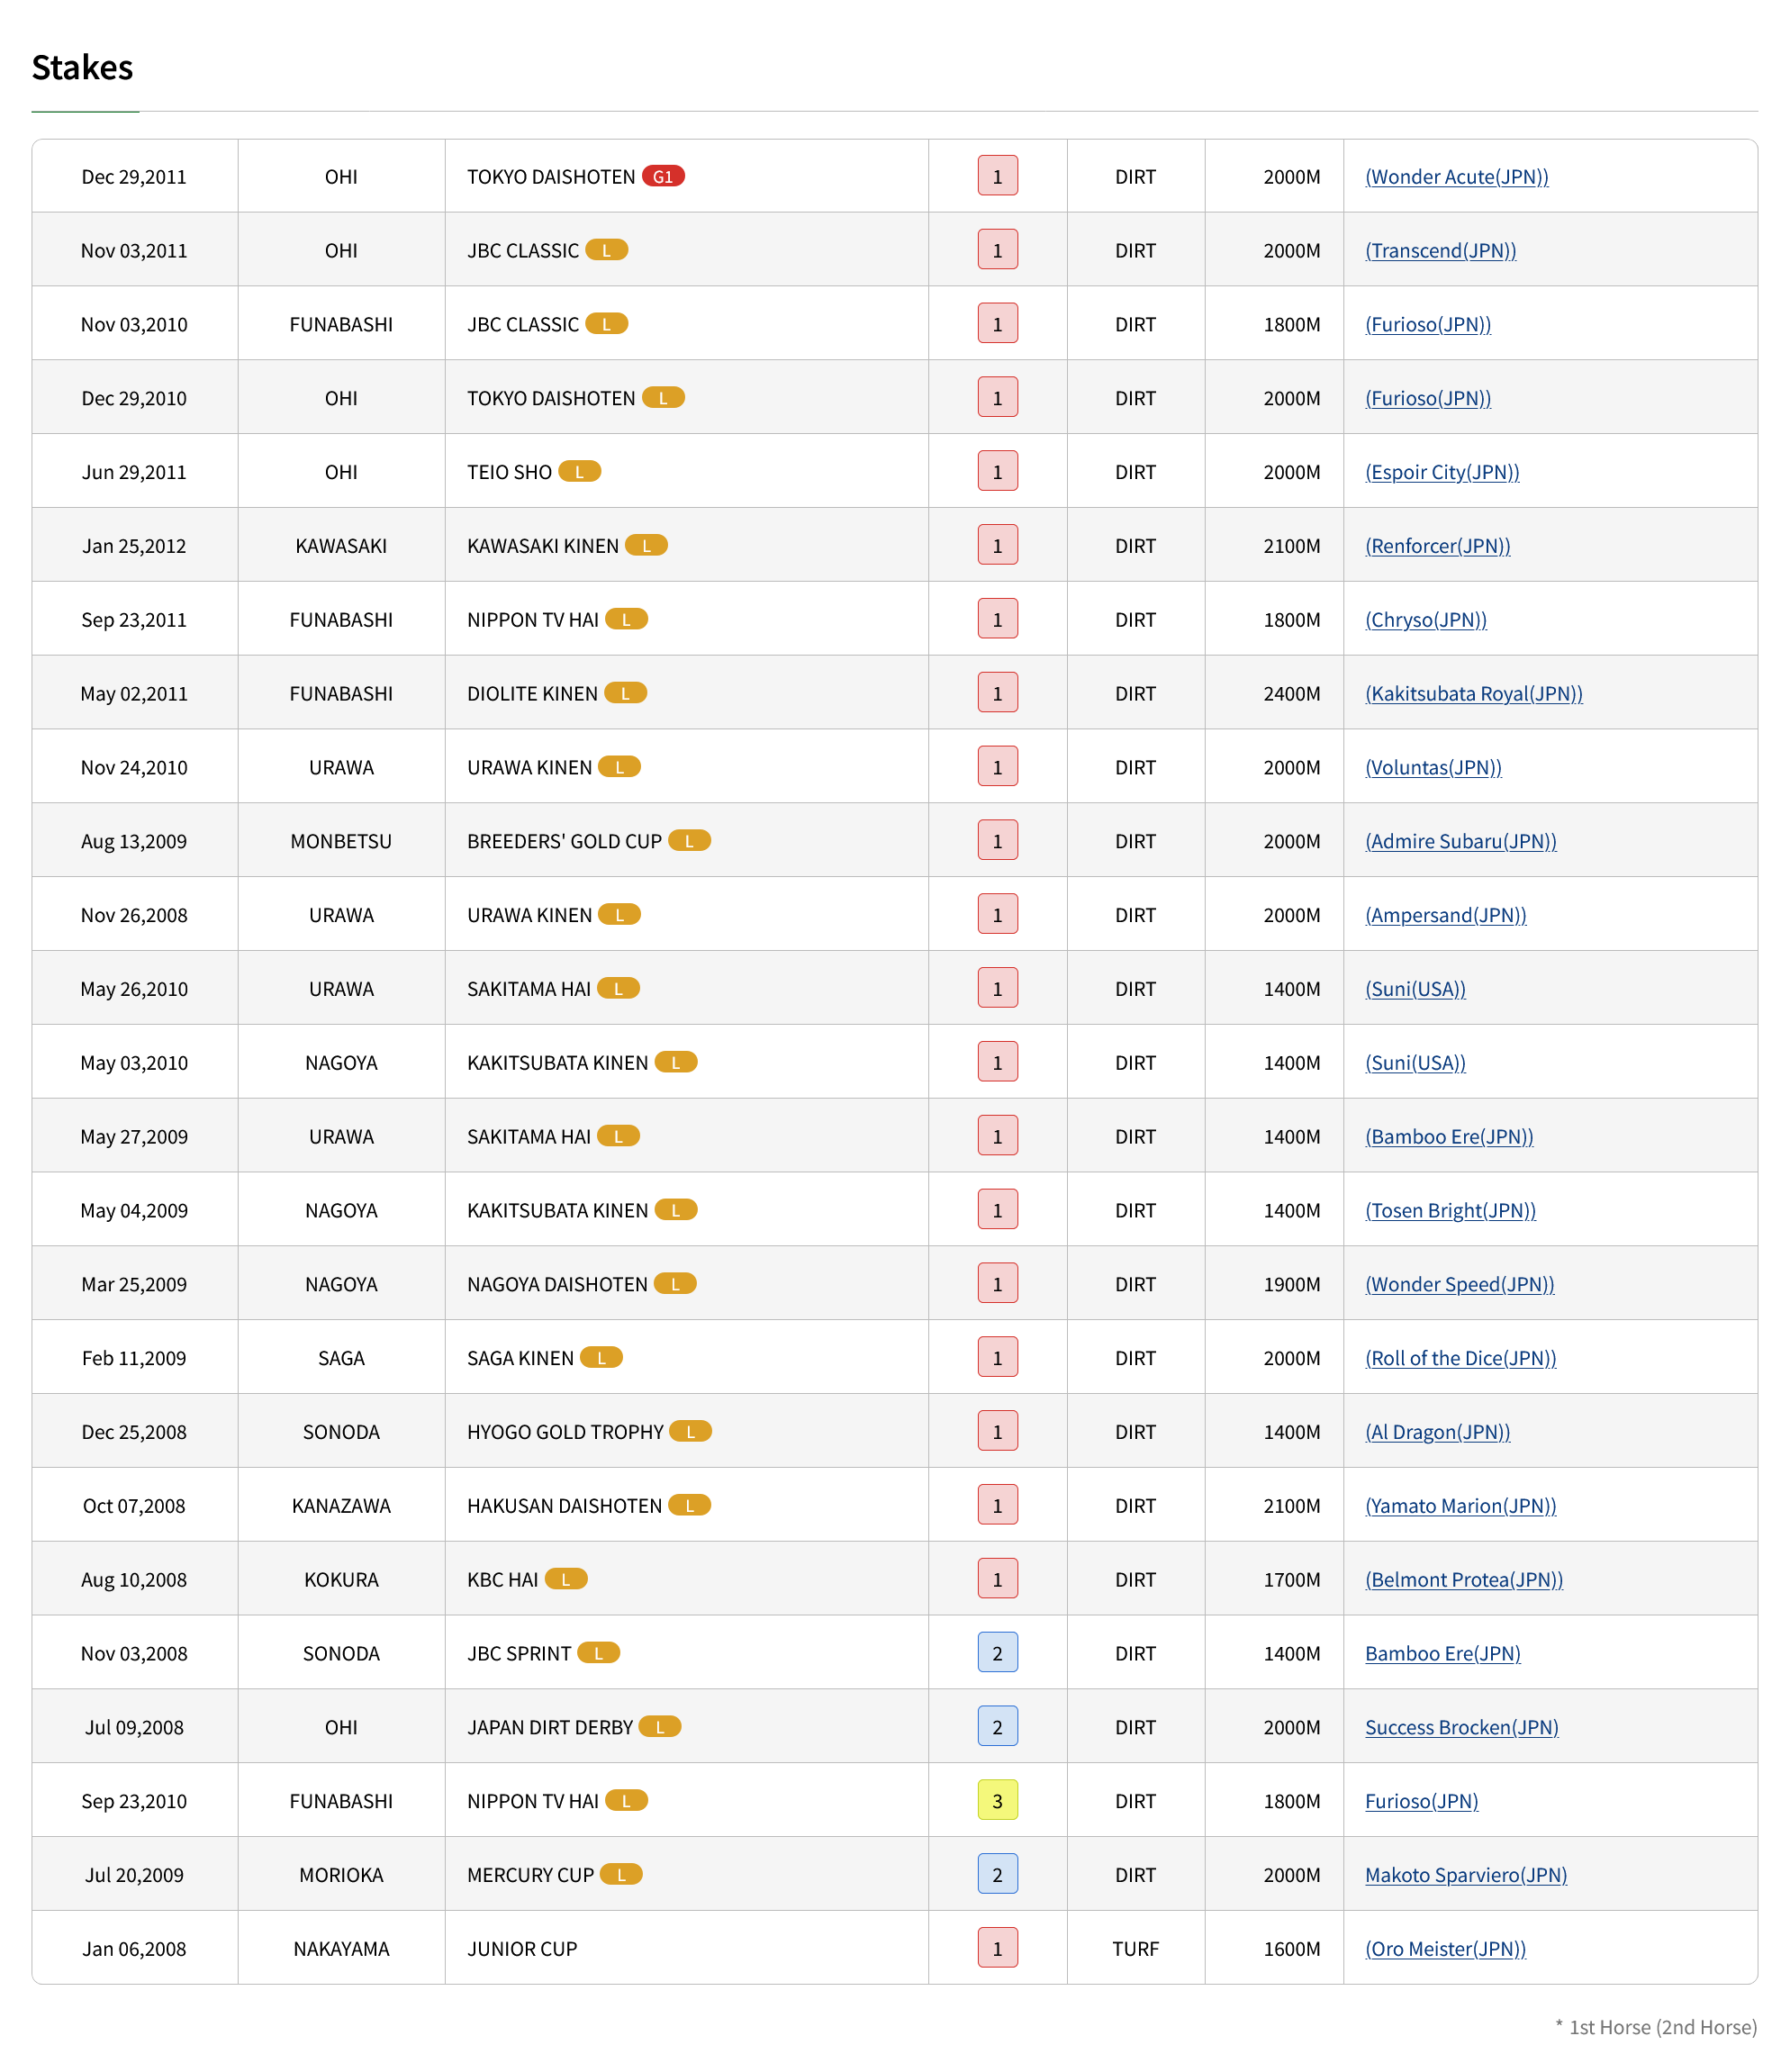Open the Oro Meister(JPN) link
Screen dimensions: 1781x2072
coord(1445,1949)
